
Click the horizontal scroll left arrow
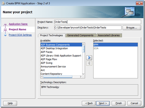tap(42, 77)
